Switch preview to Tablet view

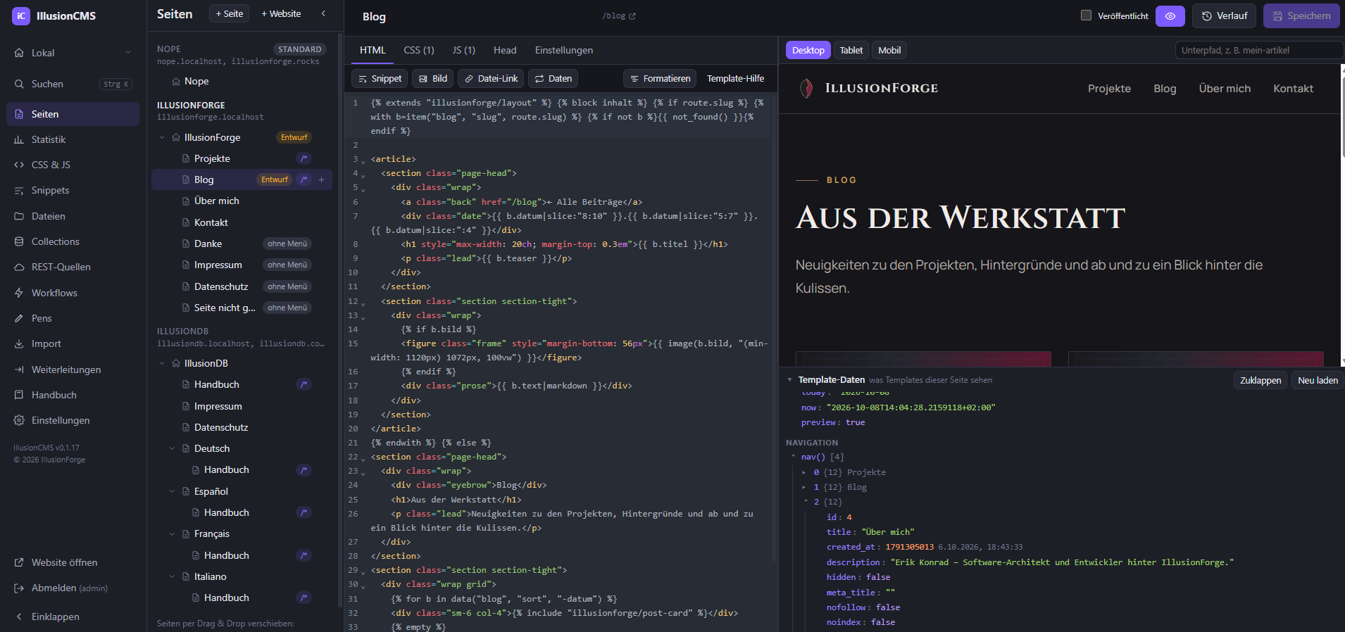(x=851, y=50)
